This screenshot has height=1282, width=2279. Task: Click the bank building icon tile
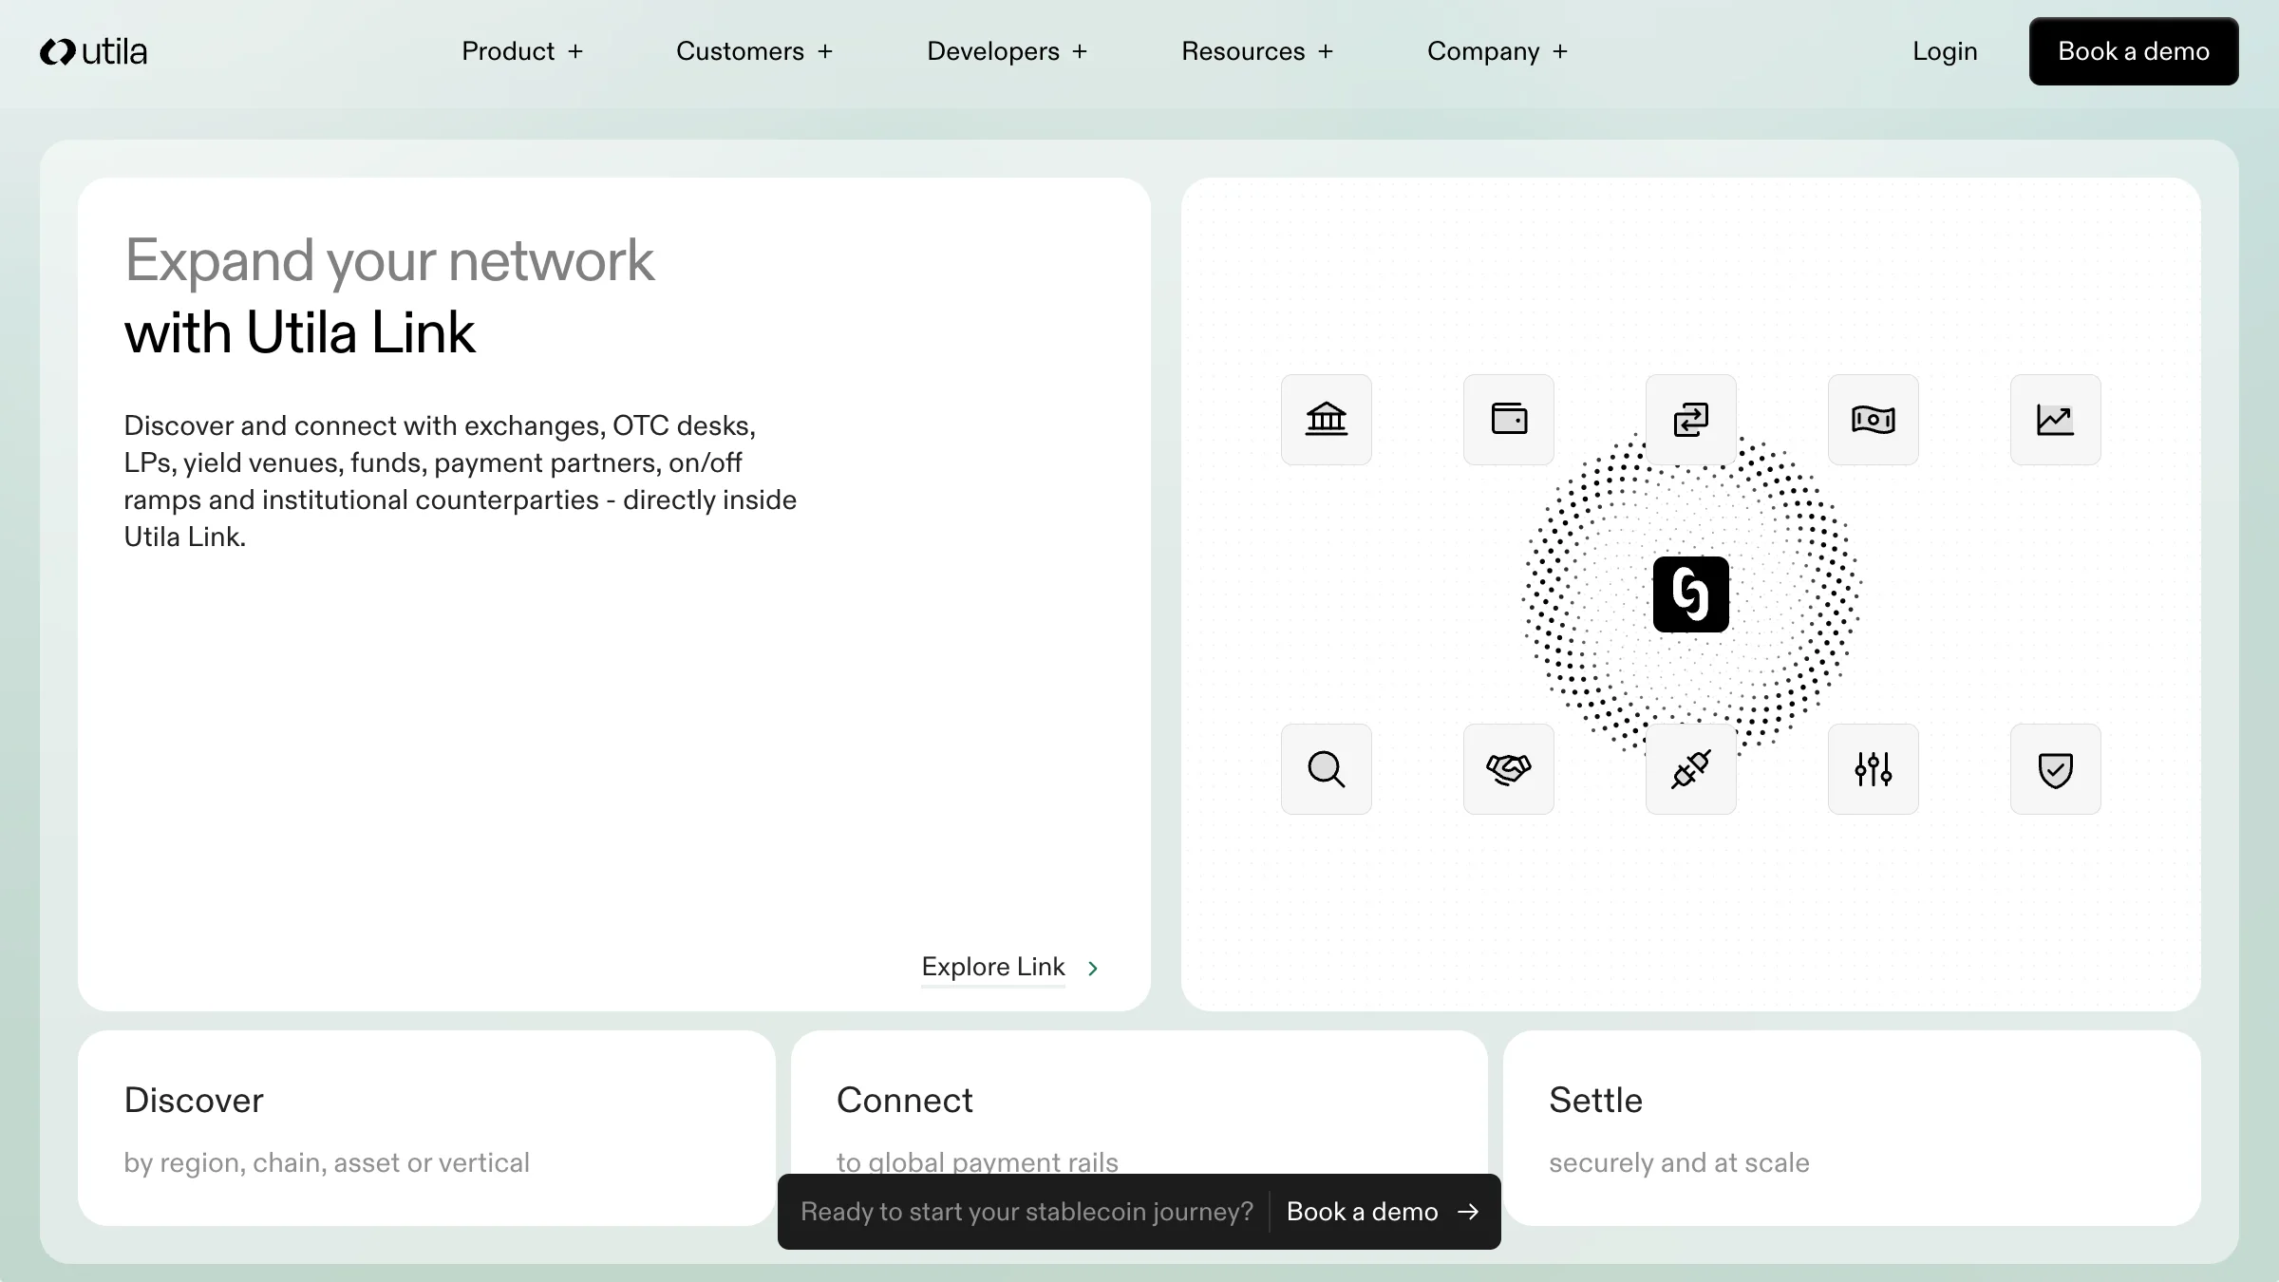pos(1326,419)
